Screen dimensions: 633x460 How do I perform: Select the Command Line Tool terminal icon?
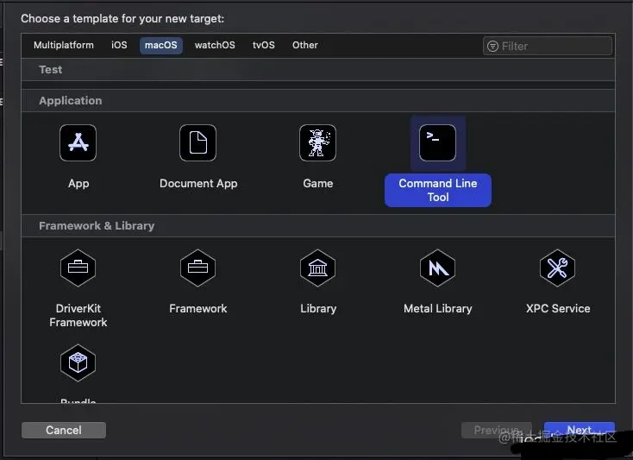coord(437,143)
